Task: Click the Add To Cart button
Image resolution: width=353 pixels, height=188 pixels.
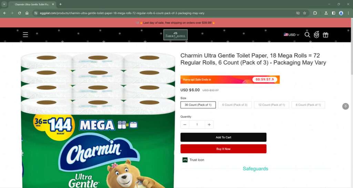Action: tap(223, 137)
